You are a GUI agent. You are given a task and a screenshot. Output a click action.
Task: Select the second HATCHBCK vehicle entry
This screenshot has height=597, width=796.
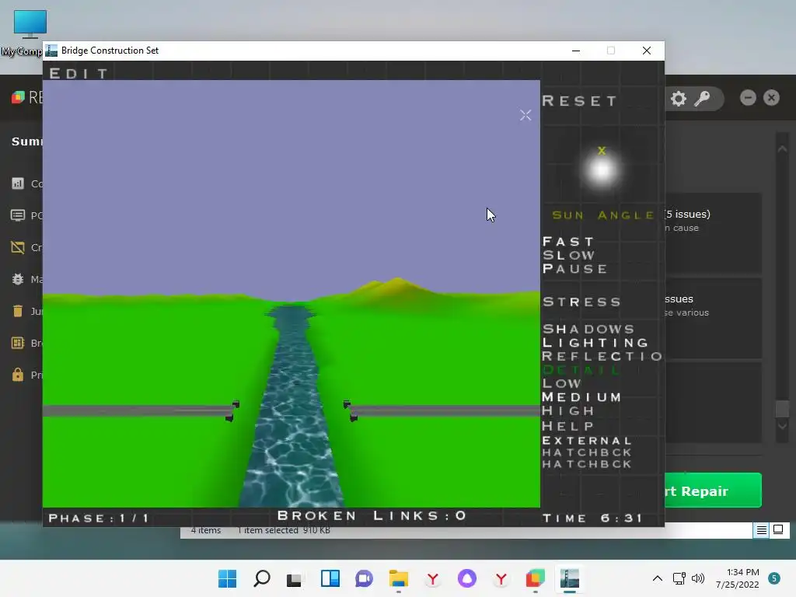(587, 464)
